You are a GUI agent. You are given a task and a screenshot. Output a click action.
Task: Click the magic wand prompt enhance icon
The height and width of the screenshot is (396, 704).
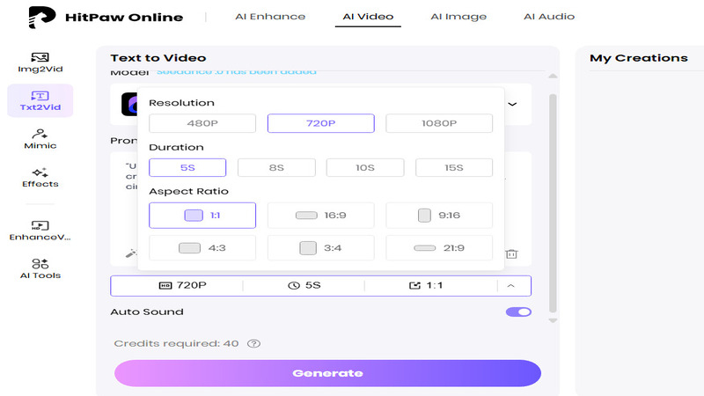pos(130,253)
